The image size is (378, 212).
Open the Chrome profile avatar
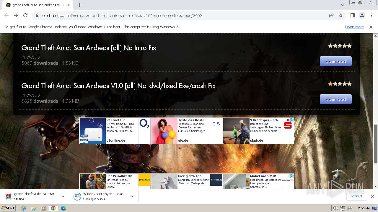click(362, 15)
